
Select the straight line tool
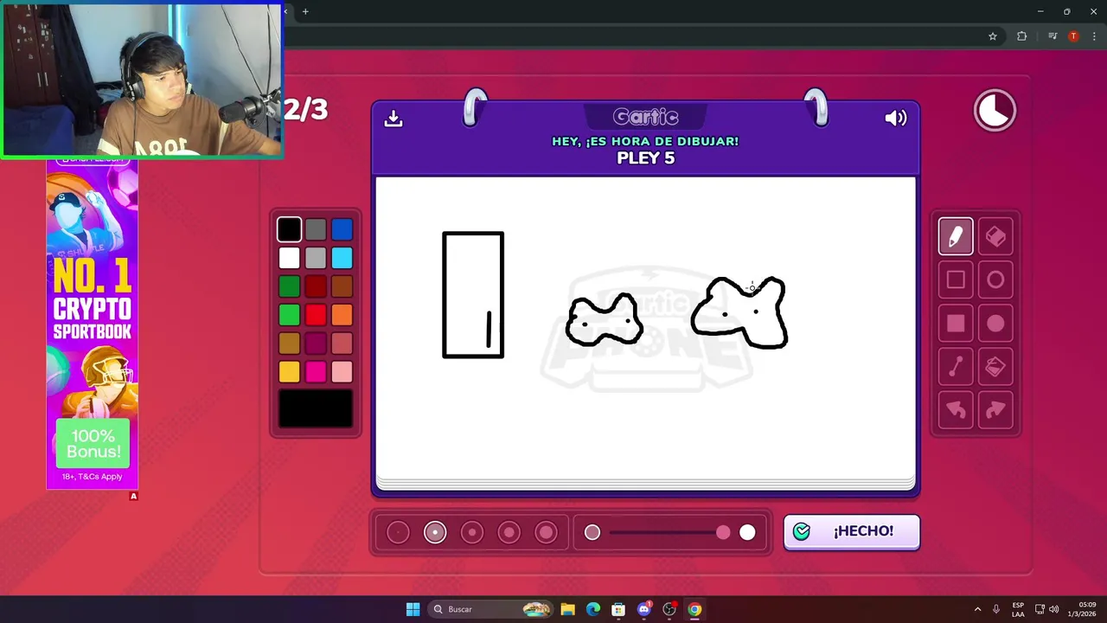(x=956, y=367)
